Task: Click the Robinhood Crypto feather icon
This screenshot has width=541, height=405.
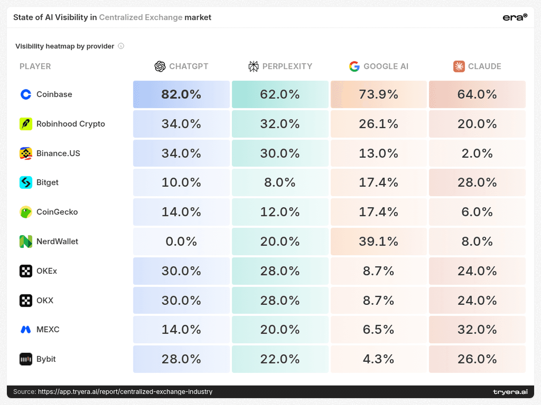Action: (26, 124)
